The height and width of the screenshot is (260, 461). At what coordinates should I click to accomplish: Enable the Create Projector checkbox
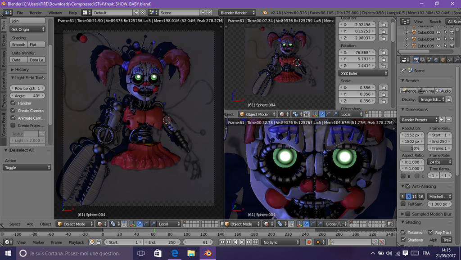click(x=13, y=126)
